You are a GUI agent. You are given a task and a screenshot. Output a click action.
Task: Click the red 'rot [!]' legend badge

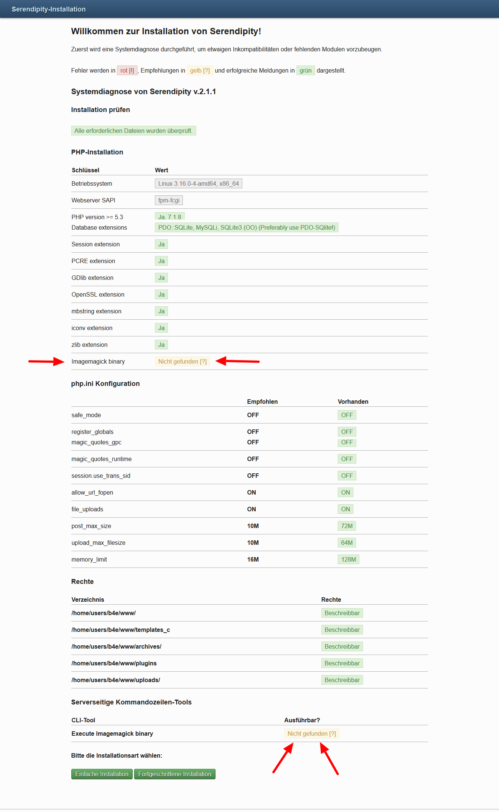(x=127, y=70)
